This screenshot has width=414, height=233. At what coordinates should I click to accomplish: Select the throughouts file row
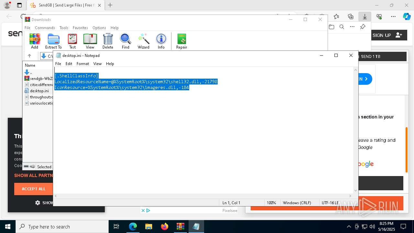38,97
